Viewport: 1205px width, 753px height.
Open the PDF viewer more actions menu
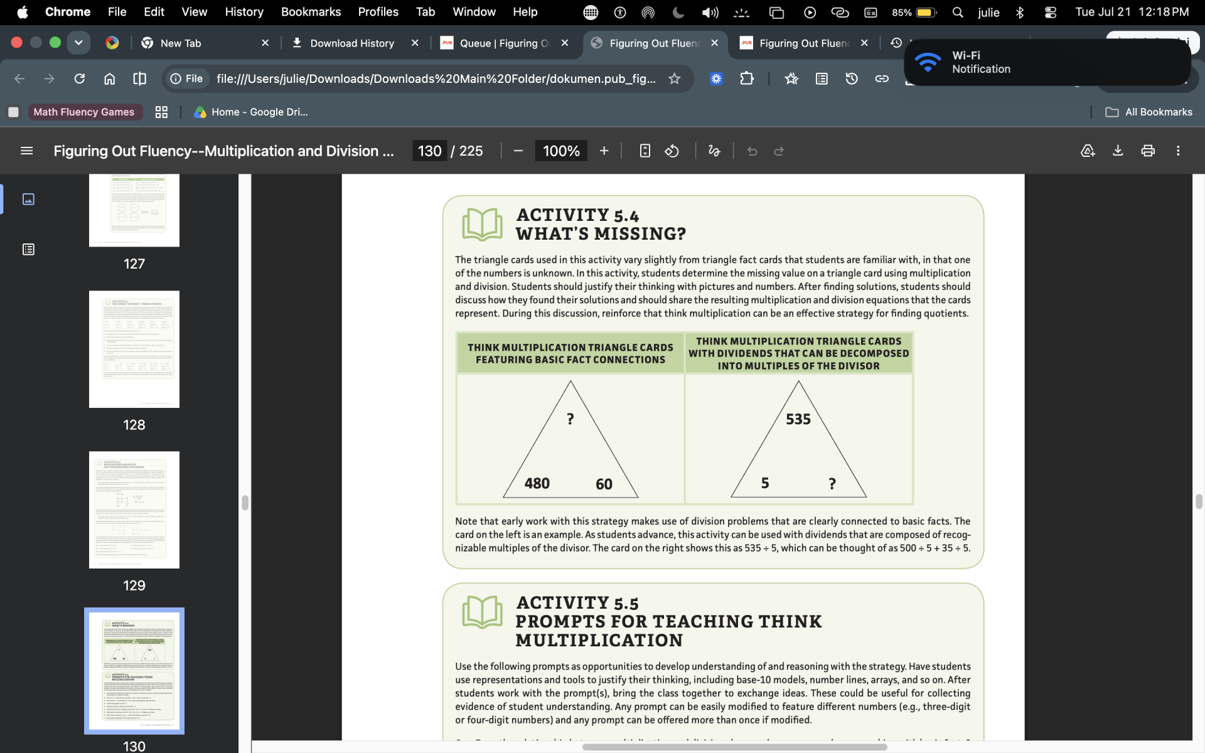(1178, 151)
